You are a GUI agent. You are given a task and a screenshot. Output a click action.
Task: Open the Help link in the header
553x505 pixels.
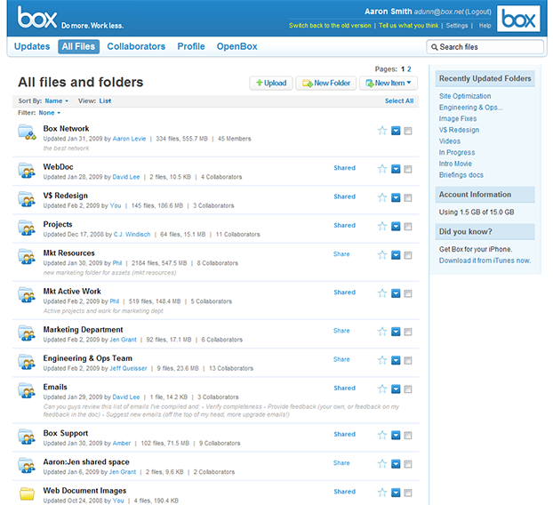(x=485, y=26)
